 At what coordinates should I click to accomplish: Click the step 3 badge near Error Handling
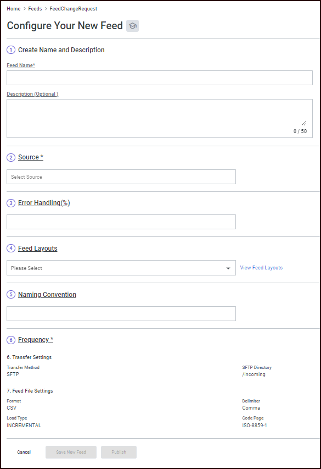pyautogui.click(x=10, y=203)
